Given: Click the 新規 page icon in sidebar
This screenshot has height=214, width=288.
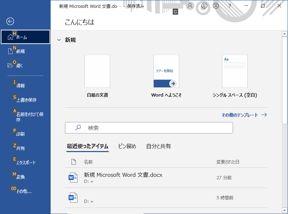Looking at the screenshot, I should click(x=10, y=51).
